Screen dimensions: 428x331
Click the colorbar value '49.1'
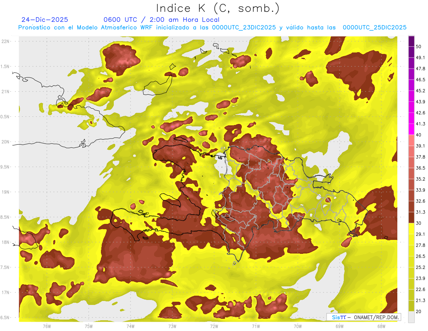(421, 57)
